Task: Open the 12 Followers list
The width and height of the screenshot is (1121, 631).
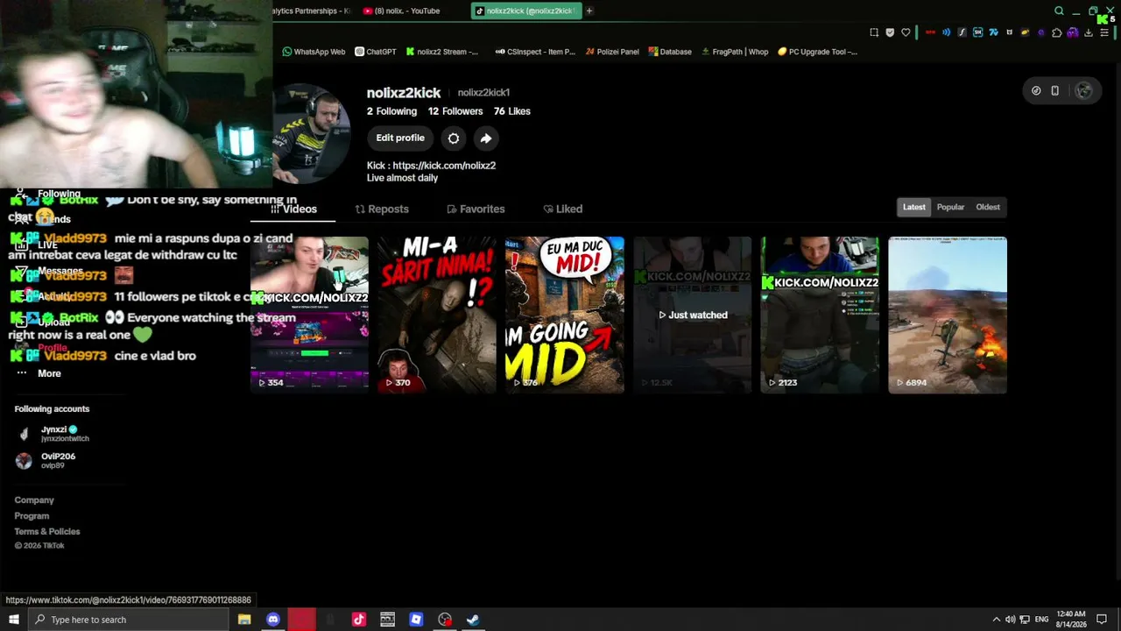Action: (x=455, y=111)
